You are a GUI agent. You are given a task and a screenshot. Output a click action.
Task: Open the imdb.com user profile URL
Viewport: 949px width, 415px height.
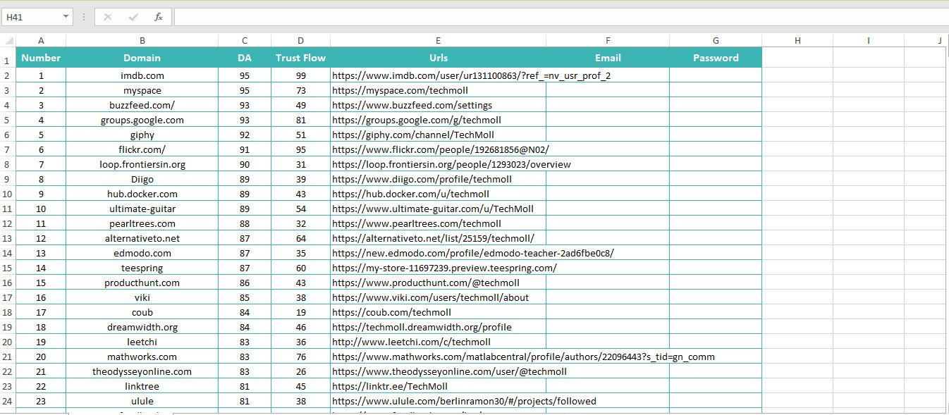(x=471, y=75)
